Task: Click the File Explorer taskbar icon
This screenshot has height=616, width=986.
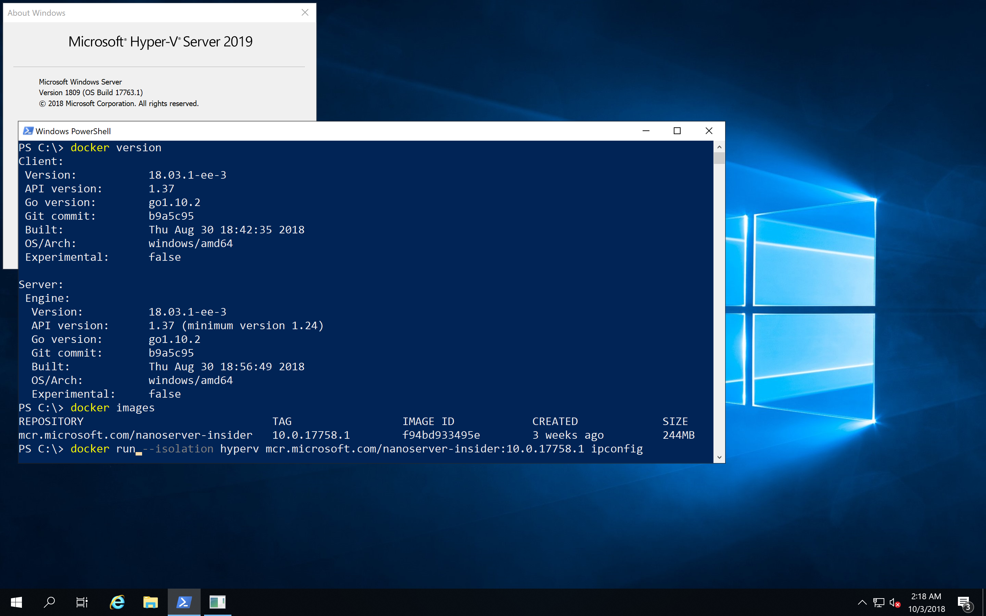Action: coord(149,603)
